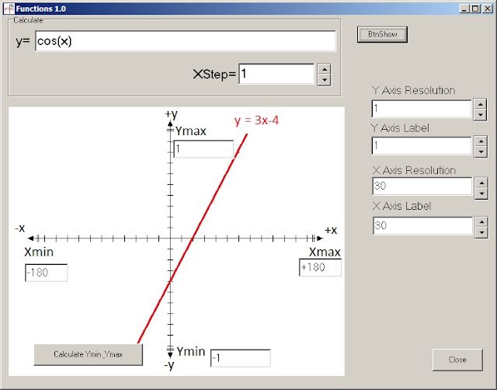Click the Calculate Ymin_Ymax button
Image resolution: width=497 pixels, height=390 pixels.
(x=88, y=354)
